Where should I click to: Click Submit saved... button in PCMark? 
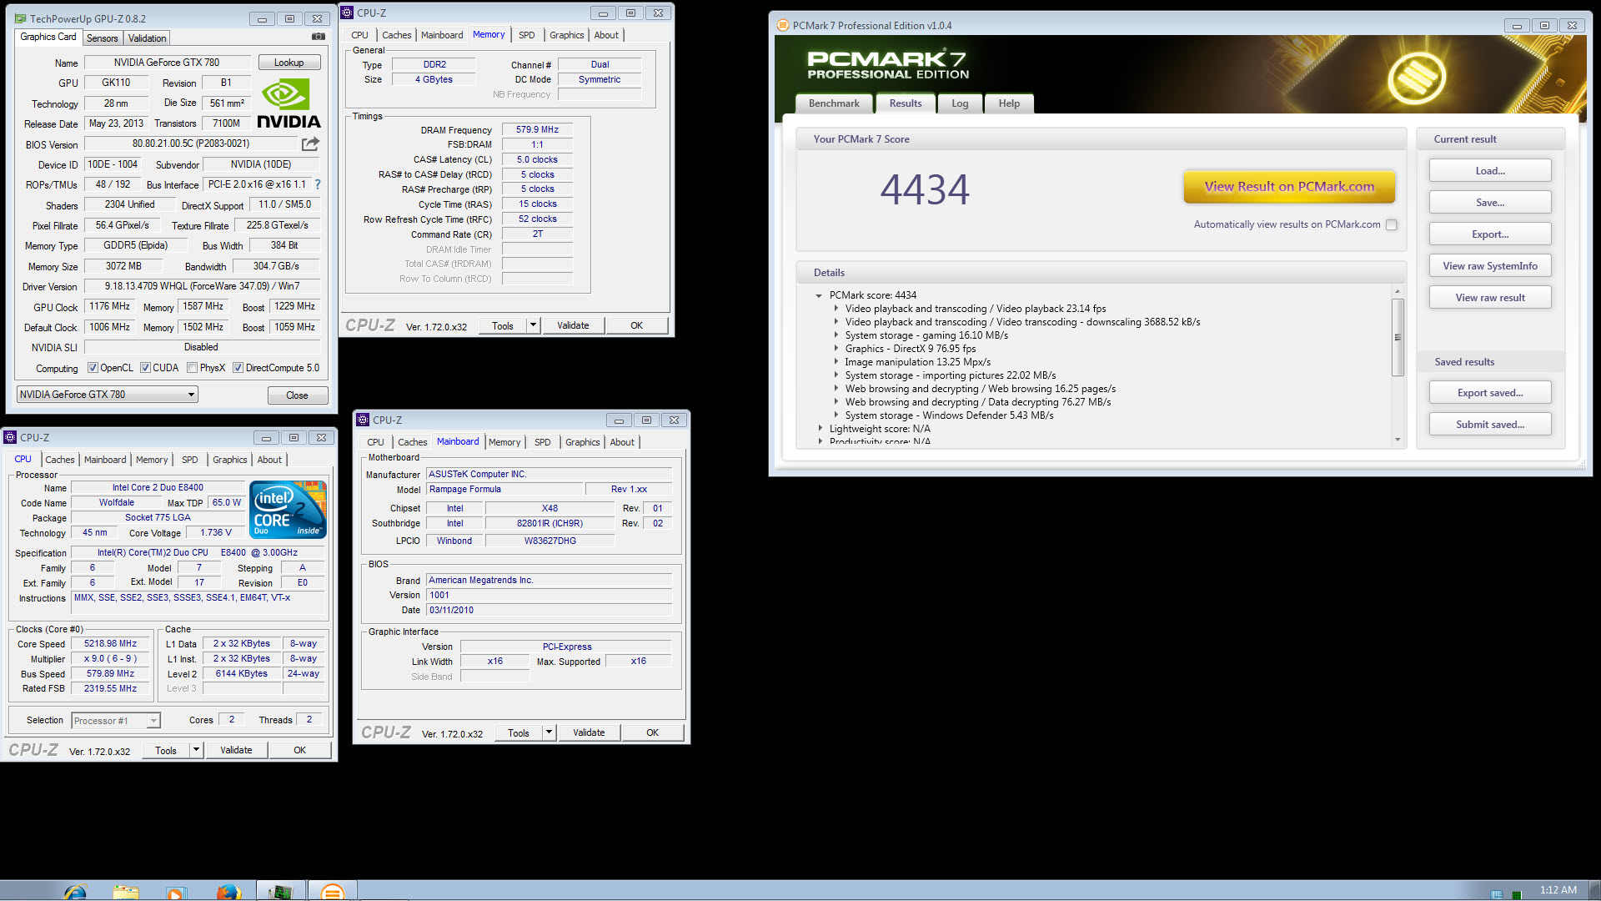click(x=1490, y=425)
